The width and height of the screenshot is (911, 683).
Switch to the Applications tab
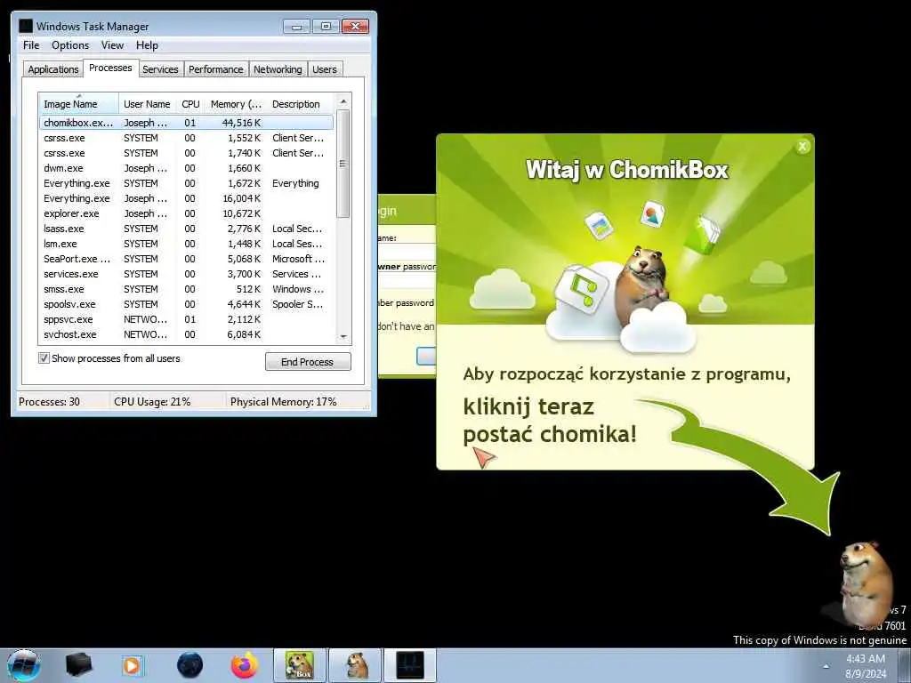(x=52, y=69)
